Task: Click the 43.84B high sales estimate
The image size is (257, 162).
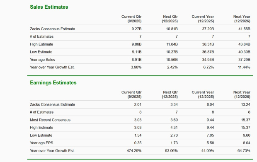Action: point(244,44)
